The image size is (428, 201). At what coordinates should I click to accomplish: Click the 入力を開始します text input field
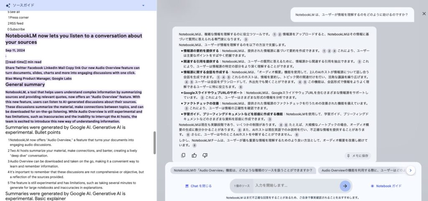point(296,186)
